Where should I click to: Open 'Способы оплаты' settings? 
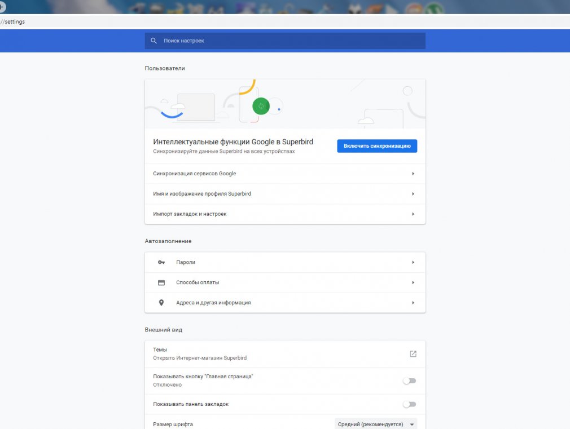[285, 282]
